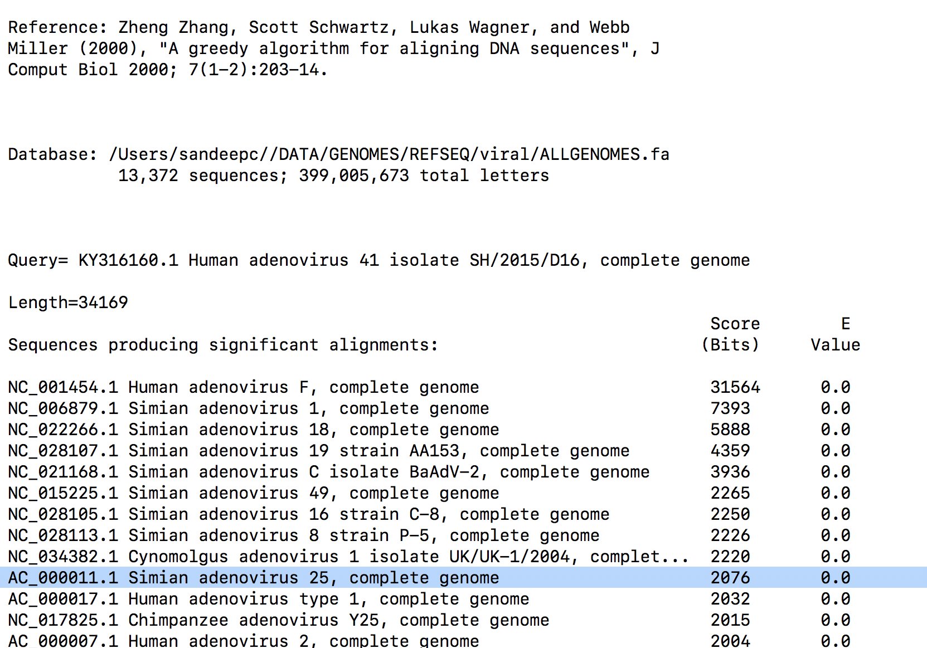Click the bit score 31564
Image resolution: width=927 pixels, height=648 pixels.
click(x=735, y=387)
